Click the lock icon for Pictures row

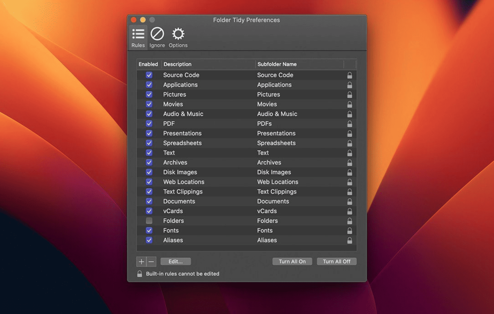[350, 95]
